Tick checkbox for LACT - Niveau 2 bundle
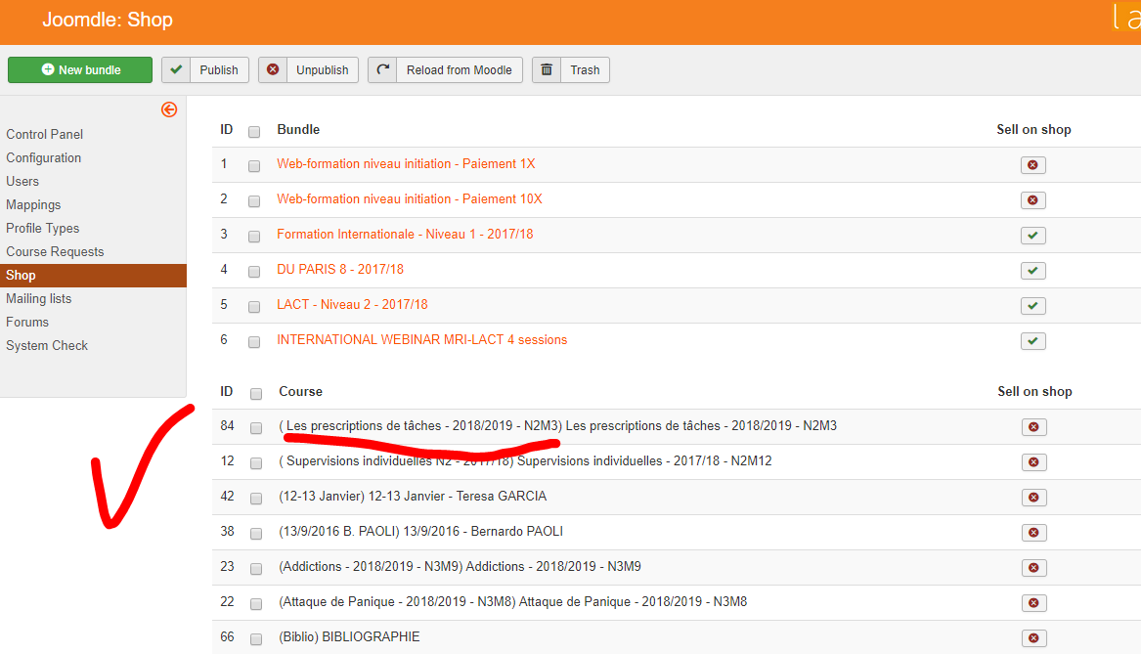Image resolution: width=1141 pixels, height=654 pixels. coord(254,307)
